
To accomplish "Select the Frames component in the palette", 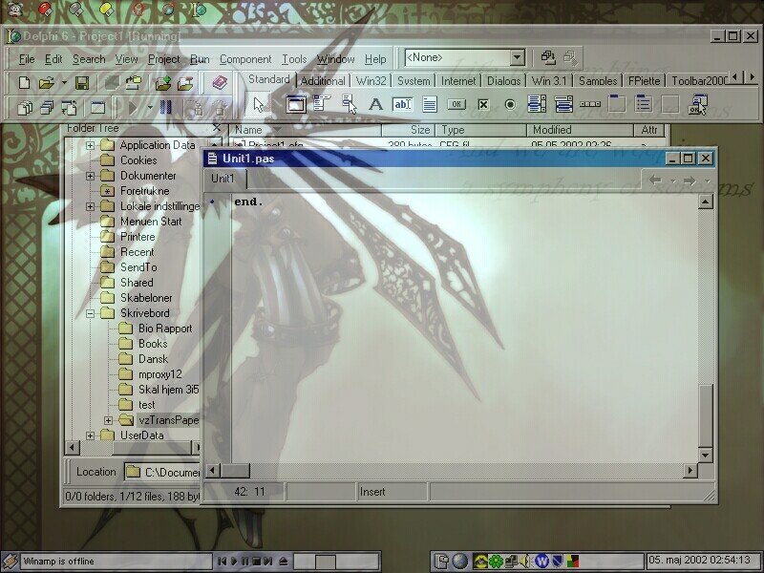I will pyautogui.click(x=295, y=104).
